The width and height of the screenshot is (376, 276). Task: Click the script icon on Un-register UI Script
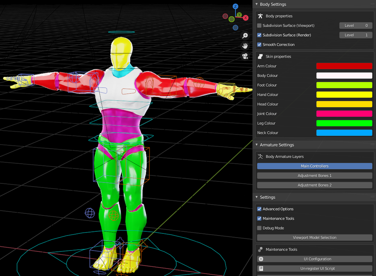[261, 268]
